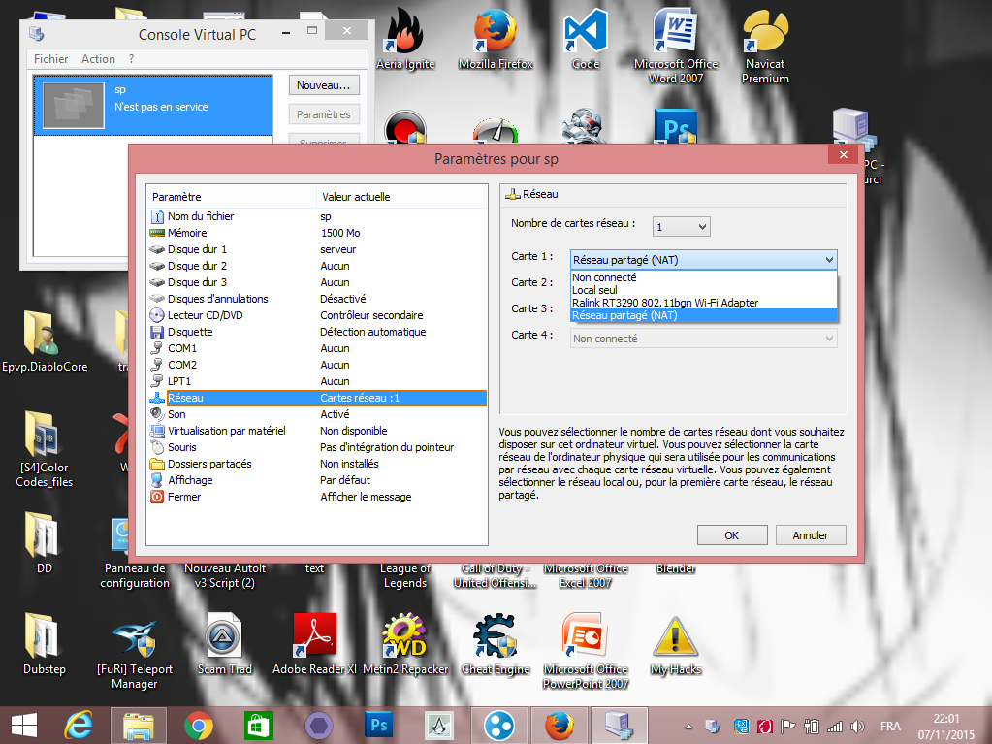Image resolution: width=992 pixels, height=744 pixels.
Task: Select the COM2 port row
Action: [x=316, y=365]
